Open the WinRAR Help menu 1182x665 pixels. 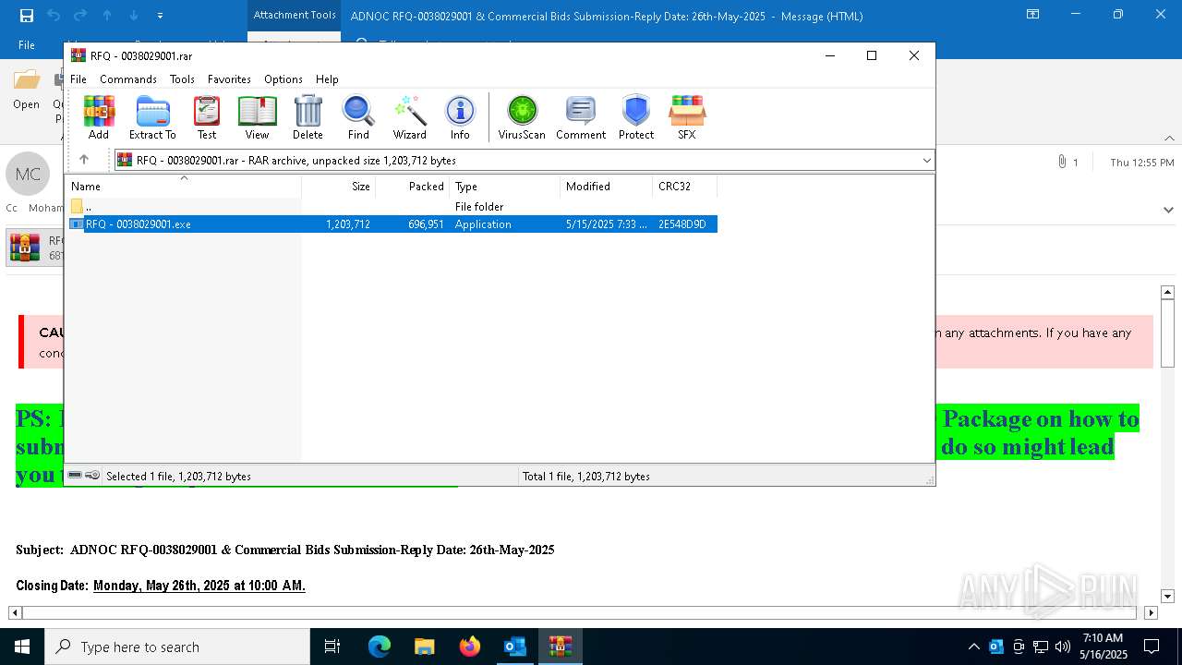[x=327, y=79]
